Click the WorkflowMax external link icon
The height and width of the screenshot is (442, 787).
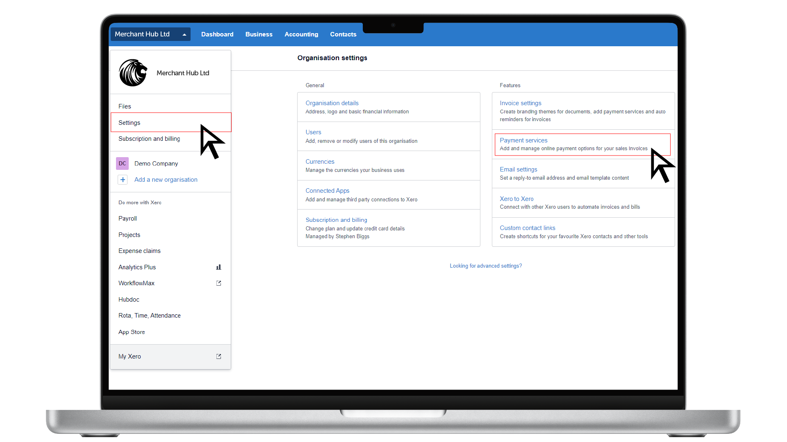(x=218, y=283)
